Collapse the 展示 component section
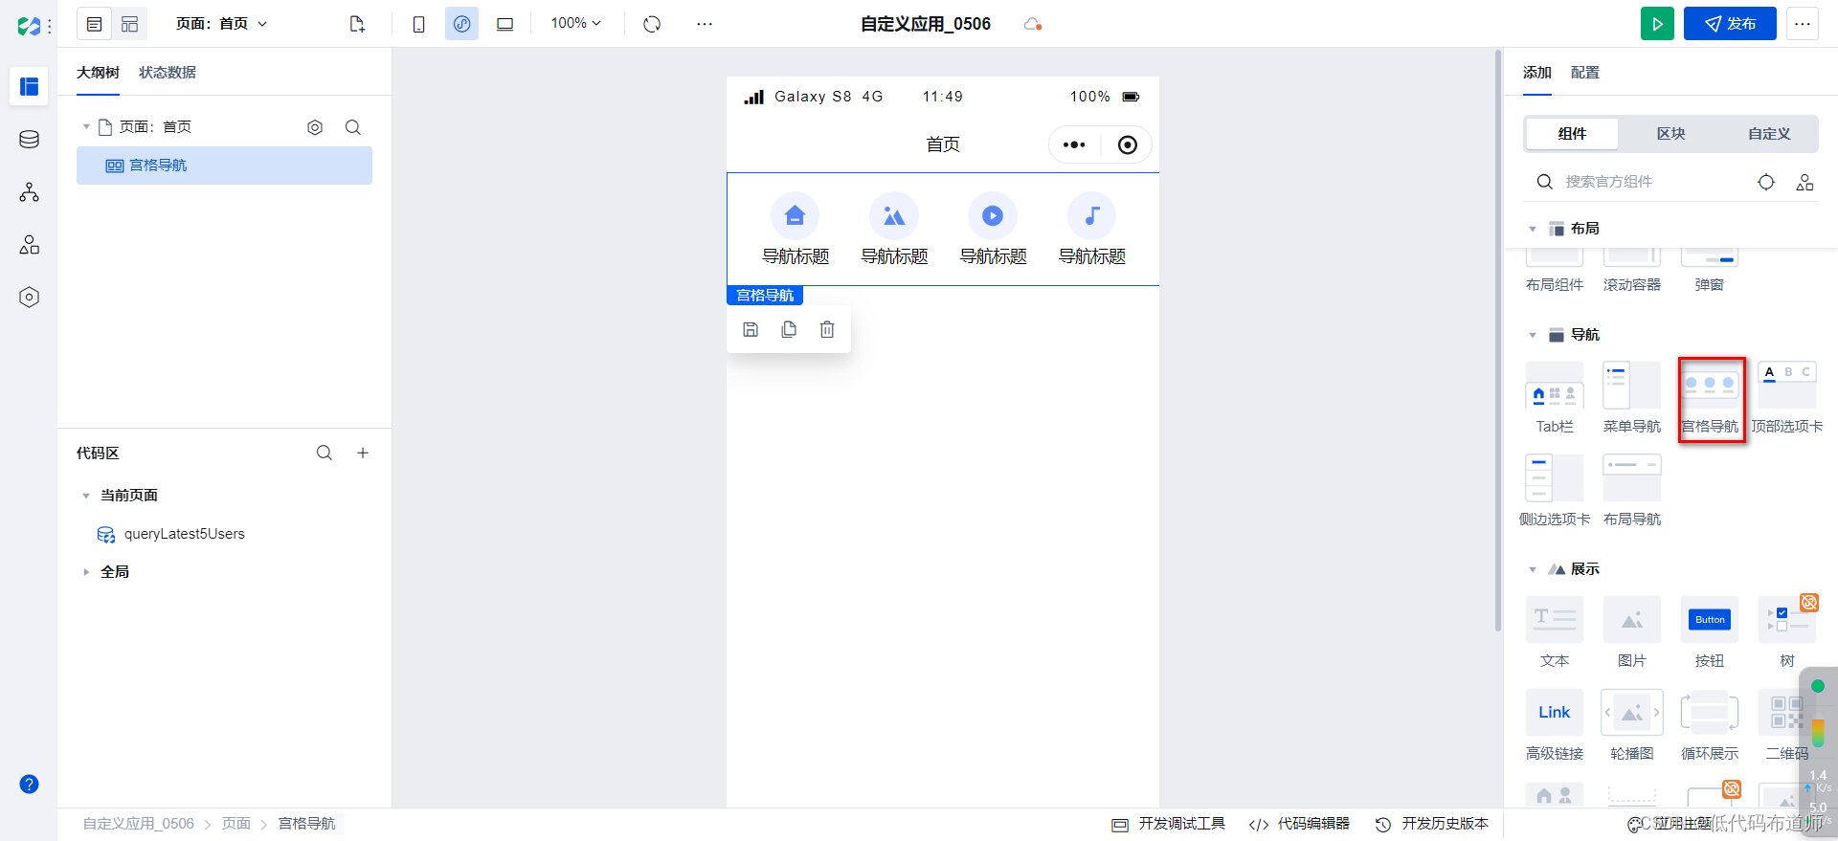Image resolution: width=1838 pixels, height=841 pixels. pos(1533,569)
